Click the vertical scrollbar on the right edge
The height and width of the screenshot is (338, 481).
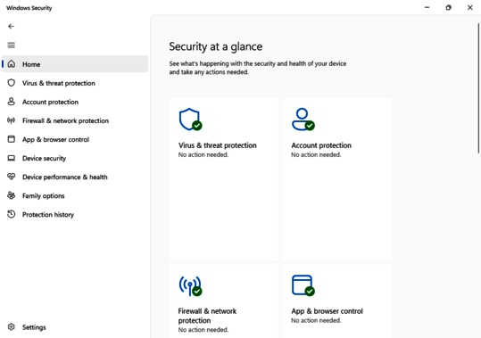478,88
